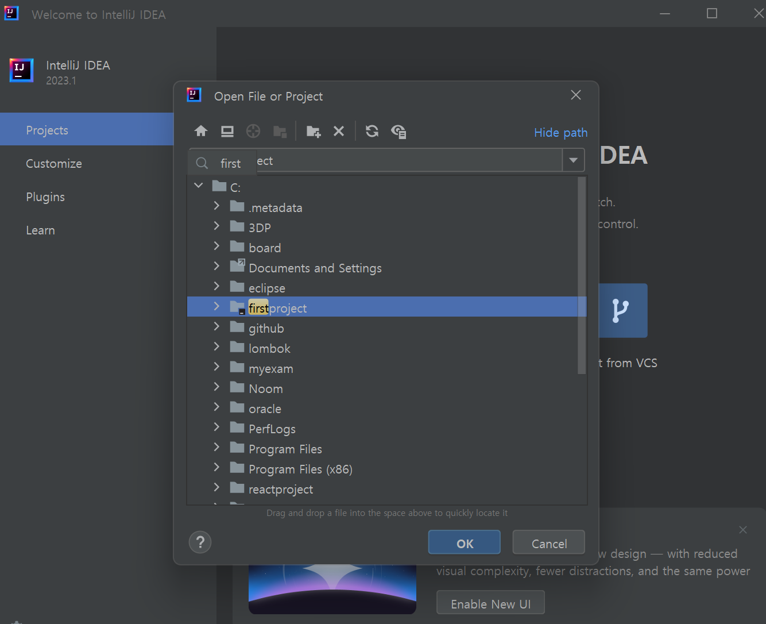Image resolution: width=766 pixels, height=624 pixels.
Task: Click the IntelliJ IDEA logo in sidebar
Action: 21,71
